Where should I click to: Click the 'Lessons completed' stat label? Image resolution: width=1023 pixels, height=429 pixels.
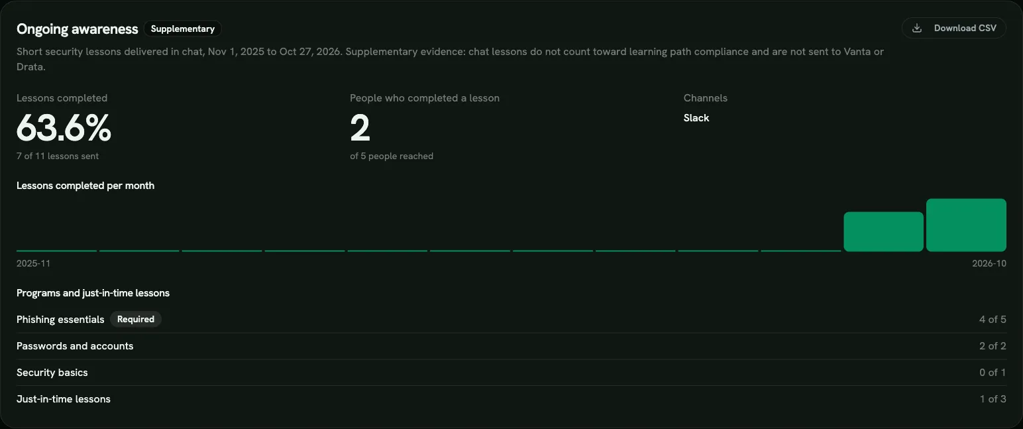(x=62, y=98)
